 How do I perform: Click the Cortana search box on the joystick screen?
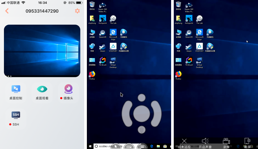[x=103, y=146]
